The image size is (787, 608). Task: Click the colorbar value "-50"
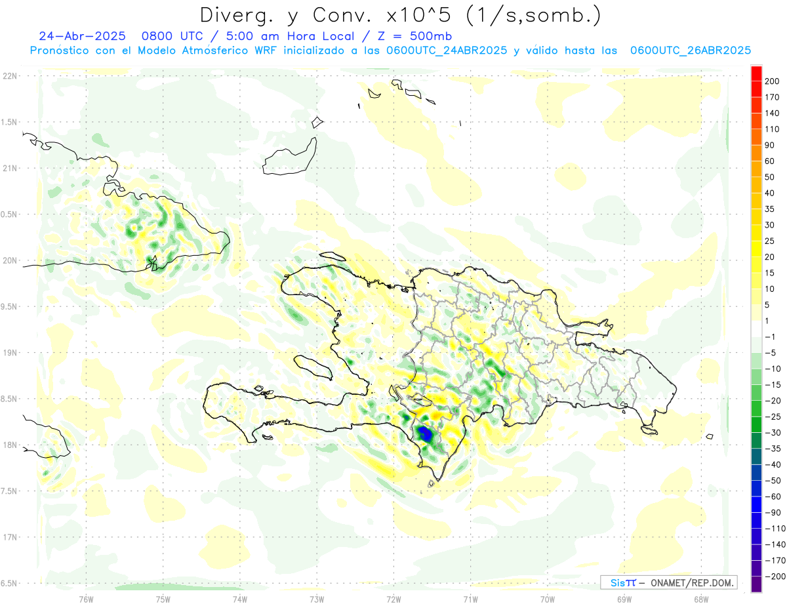(x=773, y=480)
